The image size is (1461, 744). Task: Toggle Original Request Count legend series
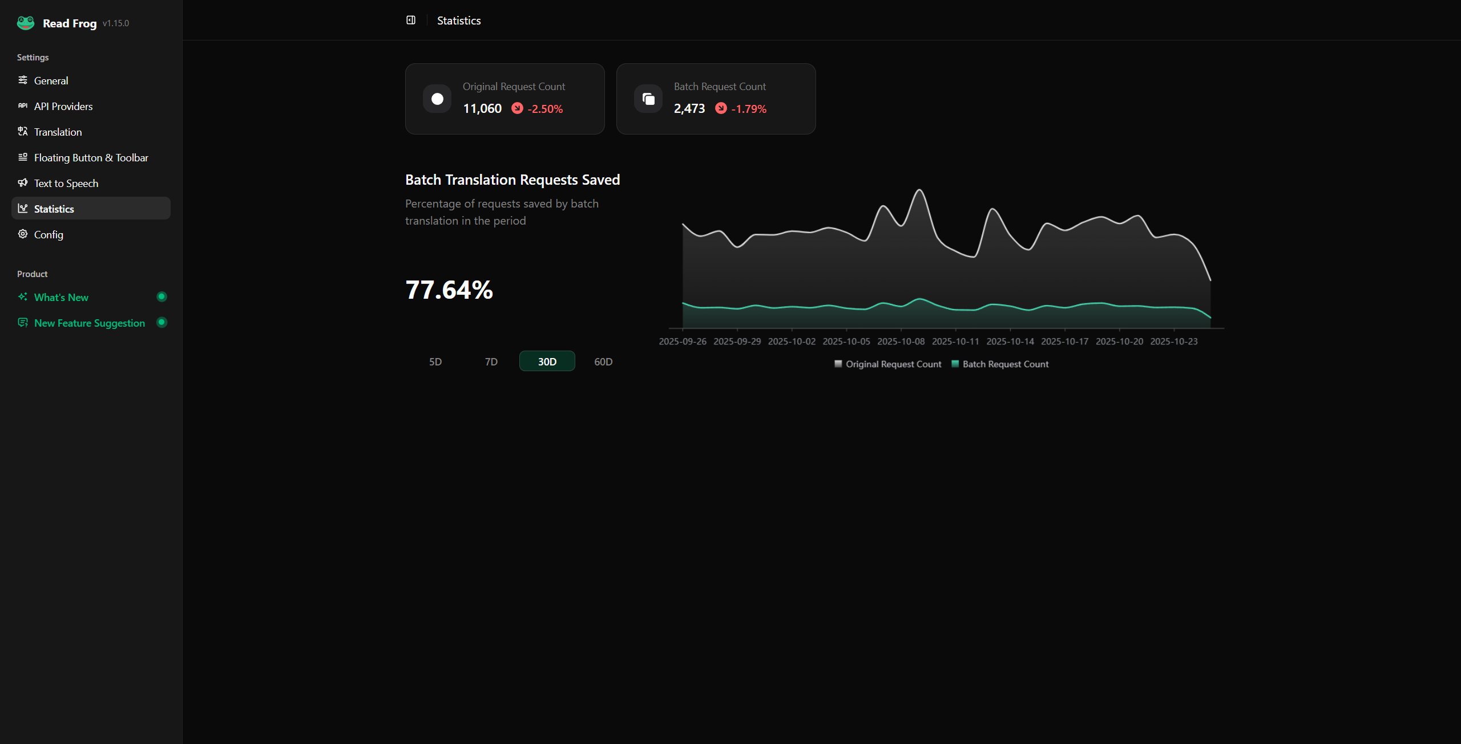(x=887, y=364)
